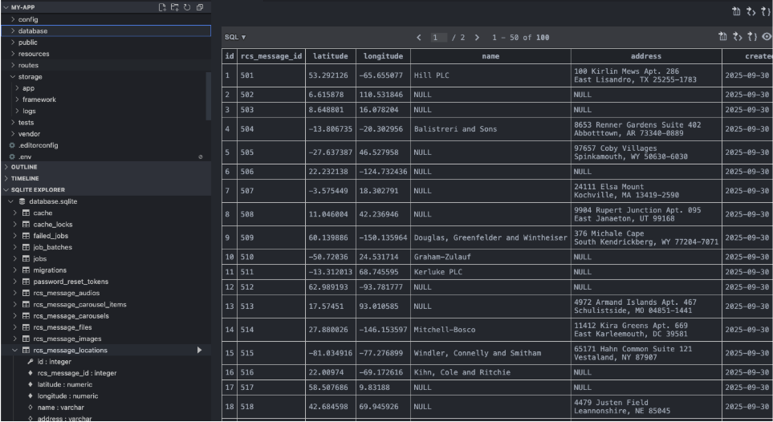Click the .editorconfig gear file icon
This screenshot has width=773, height=422.
(x=12, y=145)
